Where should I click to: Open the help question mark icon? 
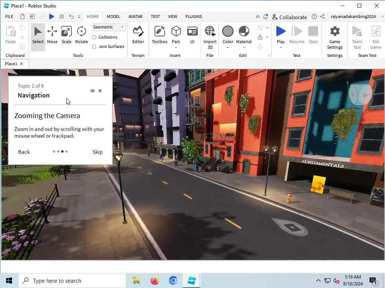[314, 16]
